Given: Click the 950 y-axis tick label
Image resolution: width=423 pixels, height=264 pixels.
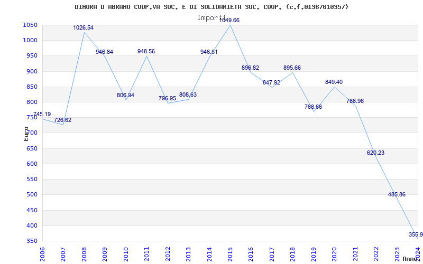Looking at the screenshot, I should pyautogui.click(x=32, y=56).
